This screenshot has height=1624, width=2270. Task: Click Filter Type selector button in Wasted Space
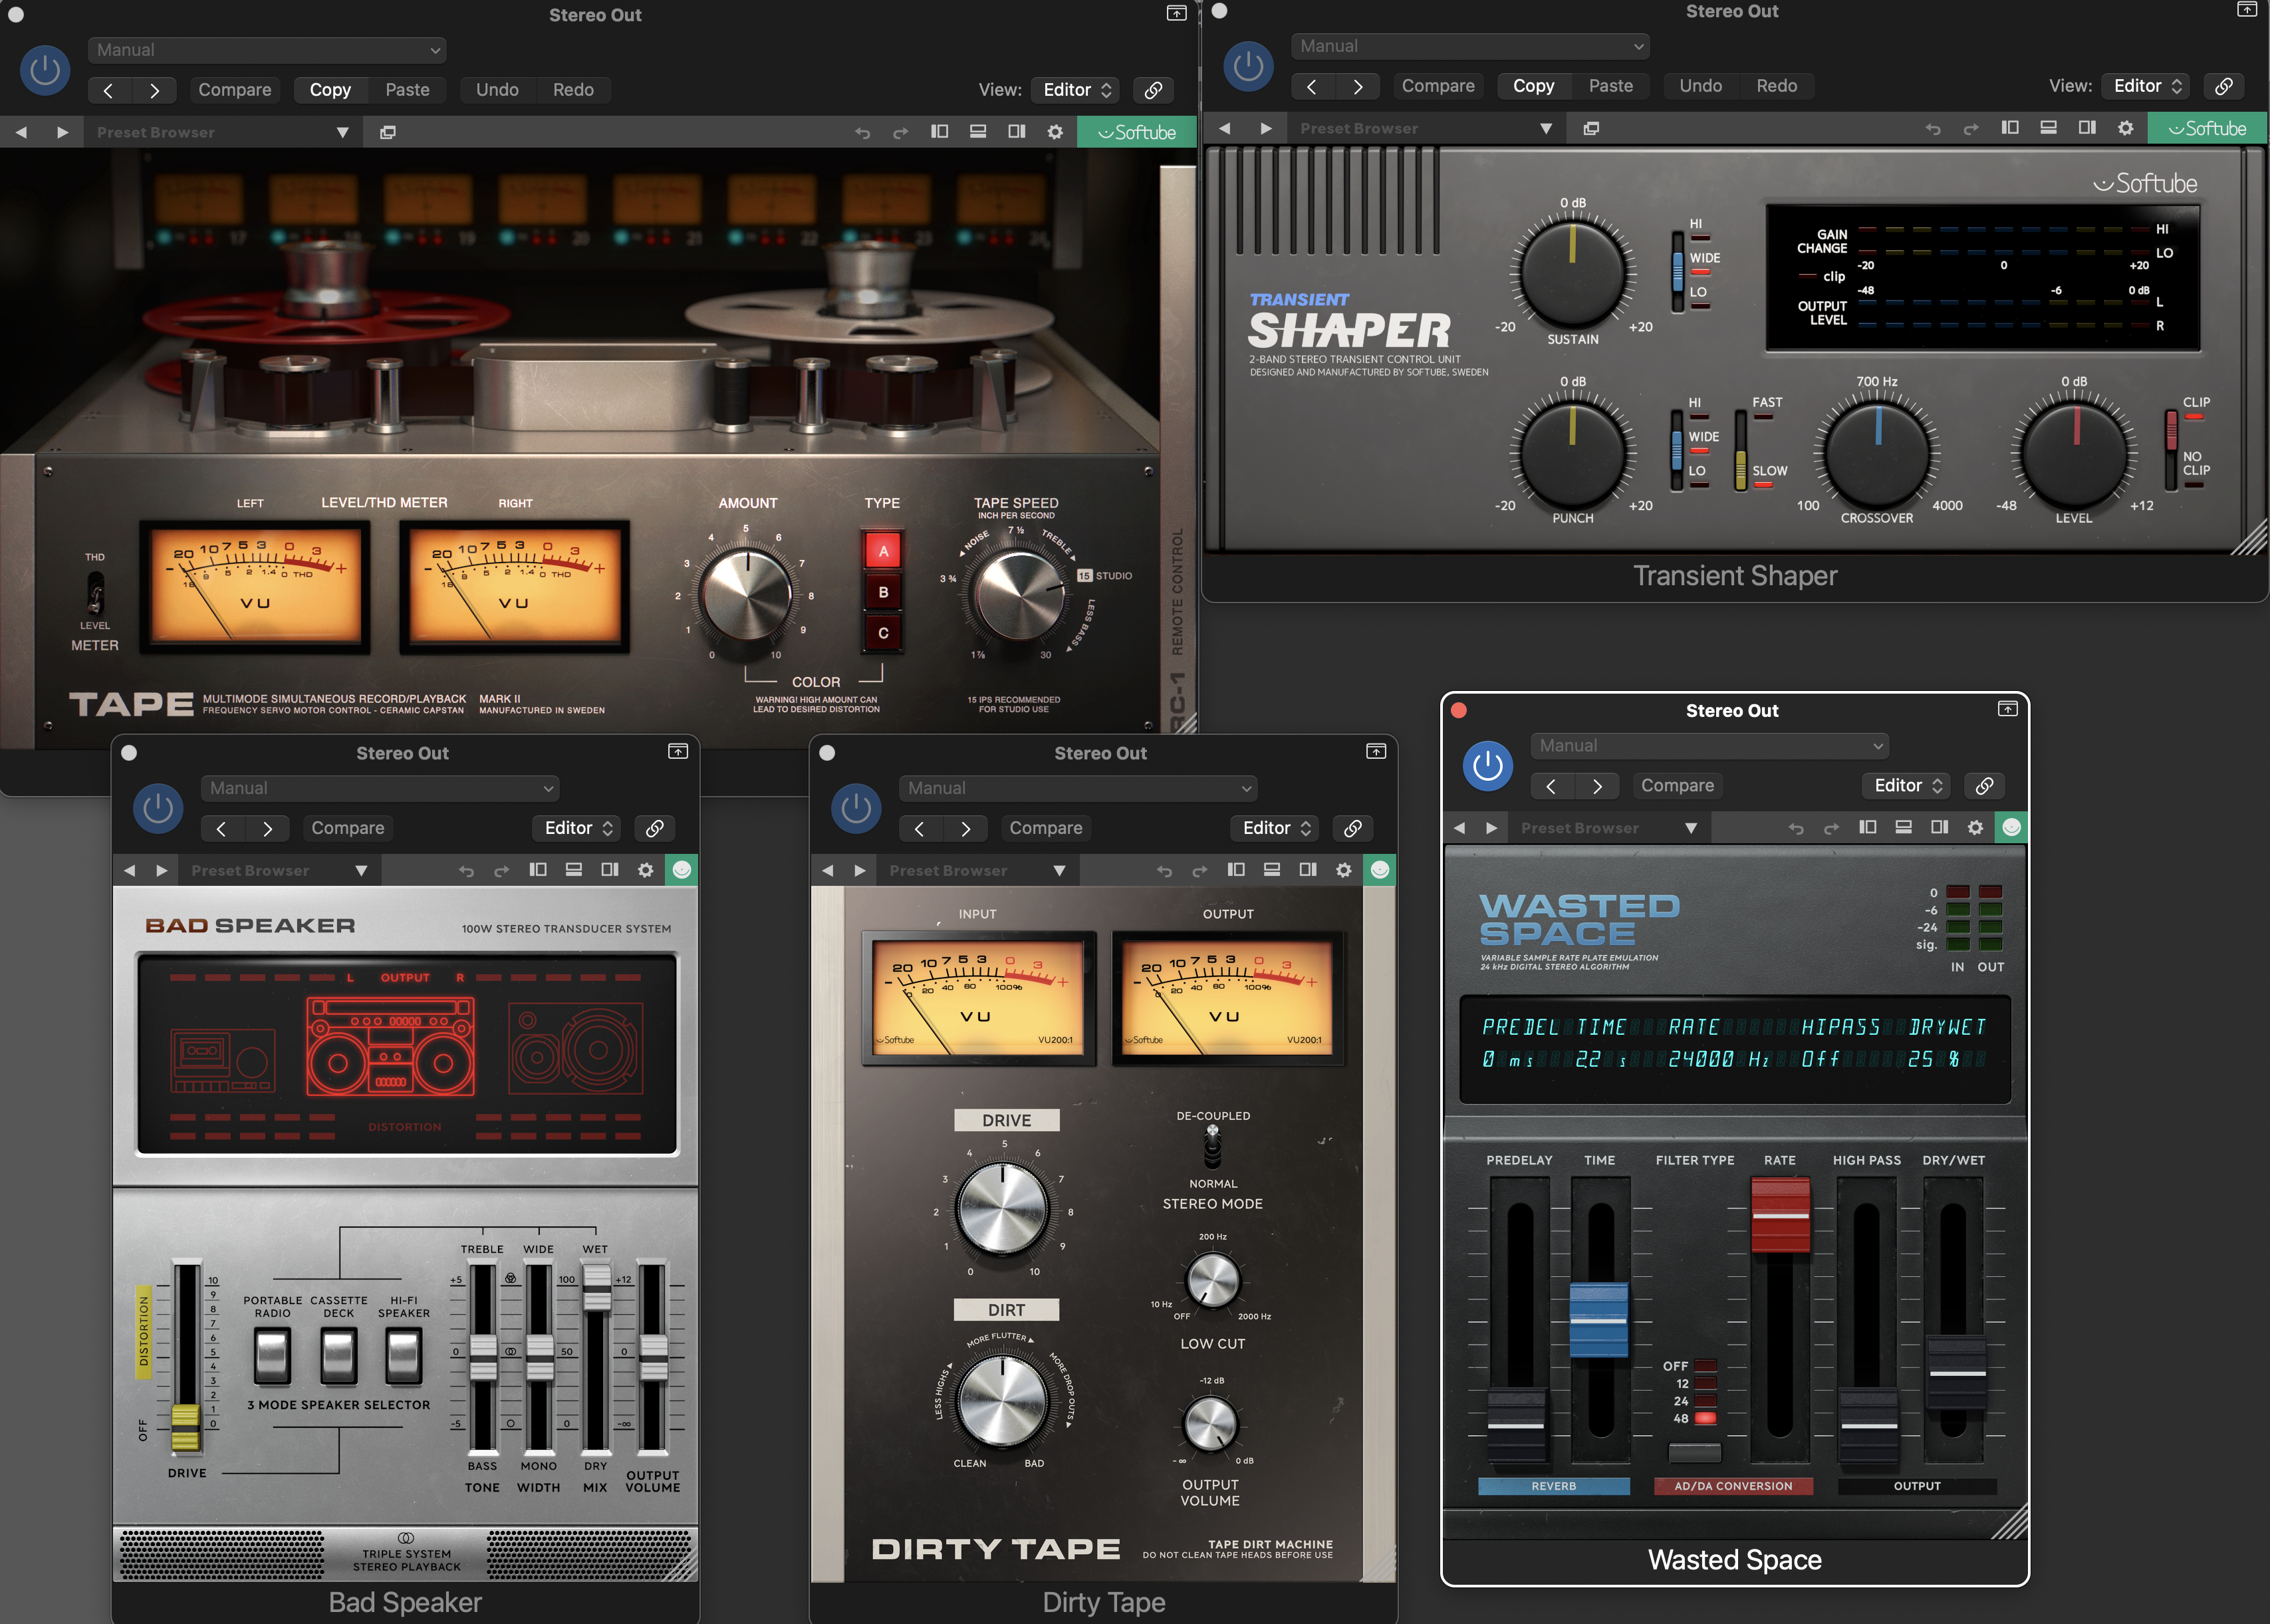[1694, 1452]
